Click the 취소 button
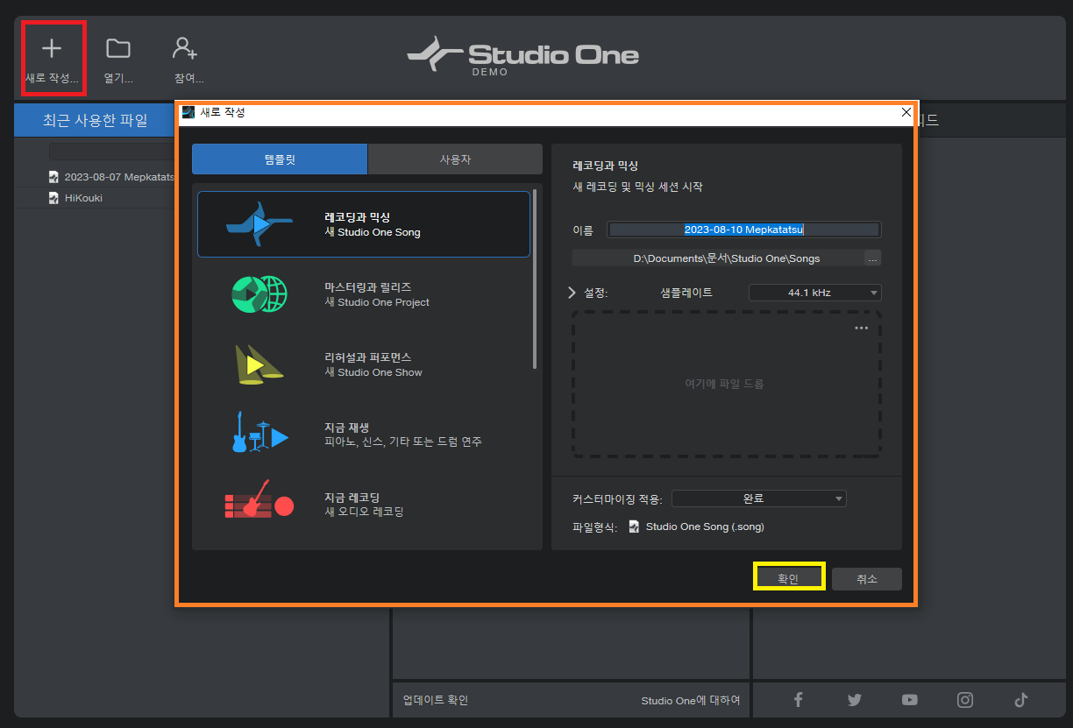 [867, 578]
